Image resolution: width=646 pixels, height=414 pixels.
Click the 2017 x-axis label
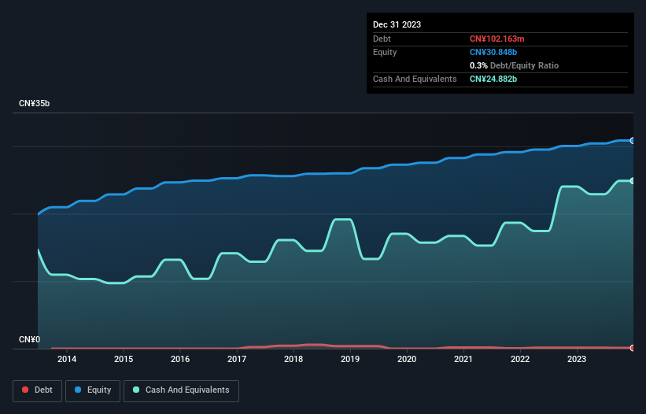pos(237,359)
